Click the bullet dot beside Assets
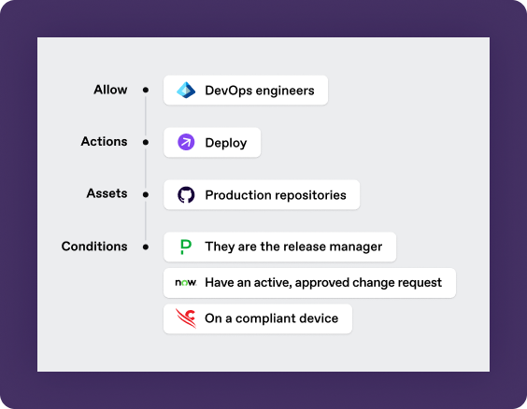Image resolution: width=527 pixels, height=409 pixels. pyautogui.click(x=146, y=194)
